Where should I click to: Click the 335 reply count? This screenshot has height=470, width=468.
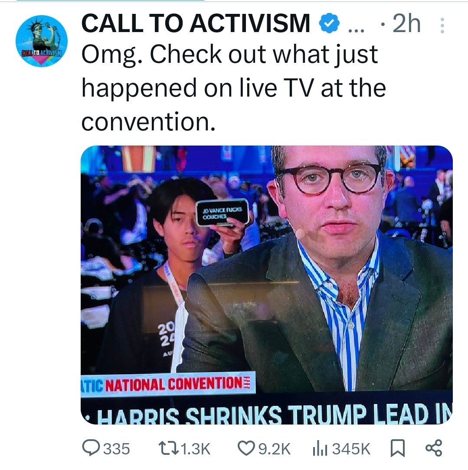[117, 449]
